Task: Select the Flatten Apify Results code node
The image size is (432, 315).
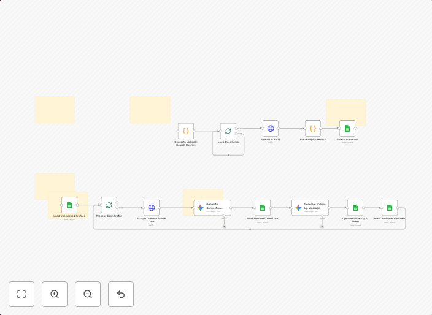Action: [313, 128]
